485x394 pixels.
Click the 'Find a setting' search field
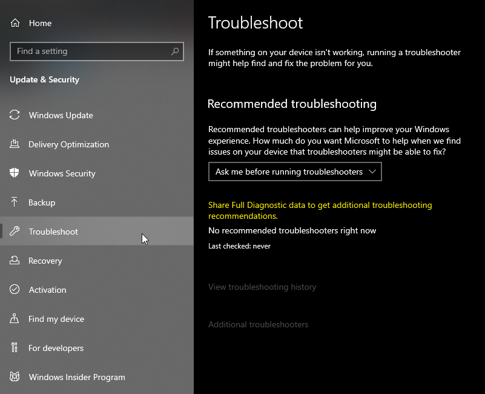point(91,52)
